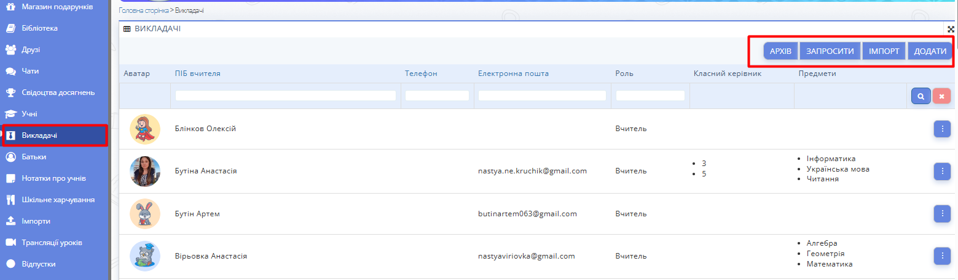The height and width of the screenshot is (280, 958).
Task: Open Чати in the sidebar
Action: pyautogui.click(x=30, y=71)
